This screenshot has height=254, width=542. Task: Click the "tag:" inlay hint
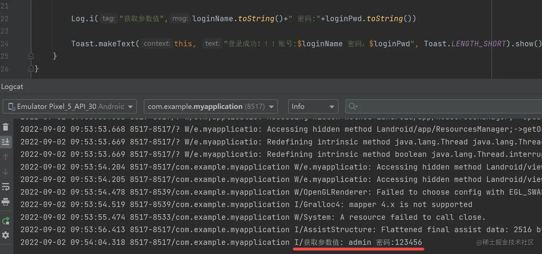pos(108,18)
